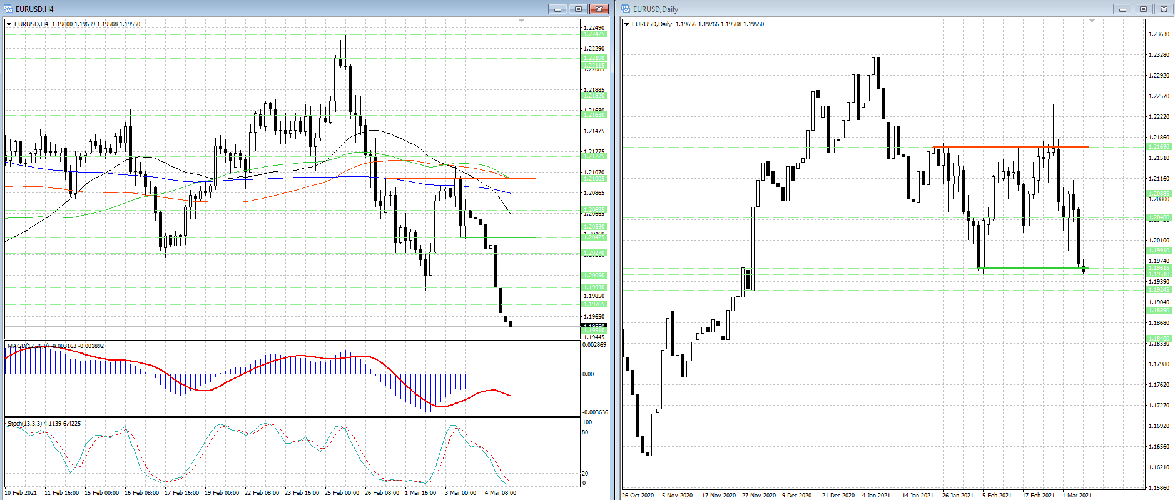
Task: Click the 1.22490 price label on H4 axis
Action: tap(594, 28)
